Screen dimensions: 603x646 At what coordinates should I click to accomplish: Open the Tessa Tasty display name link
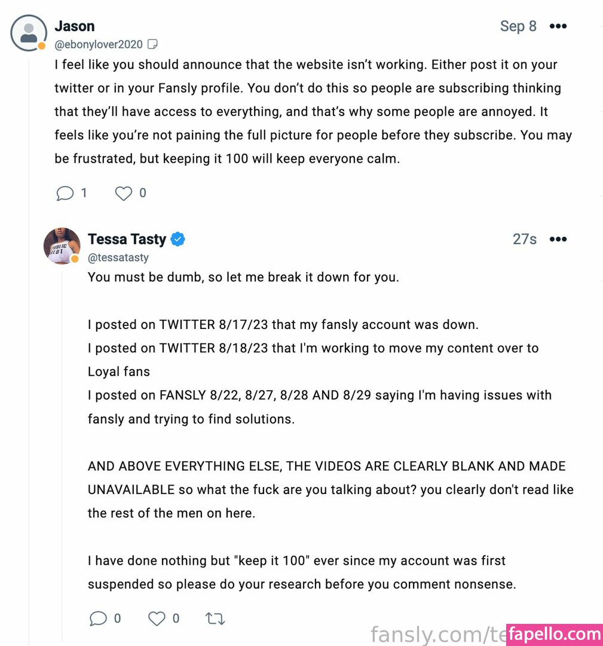[127, 239]
